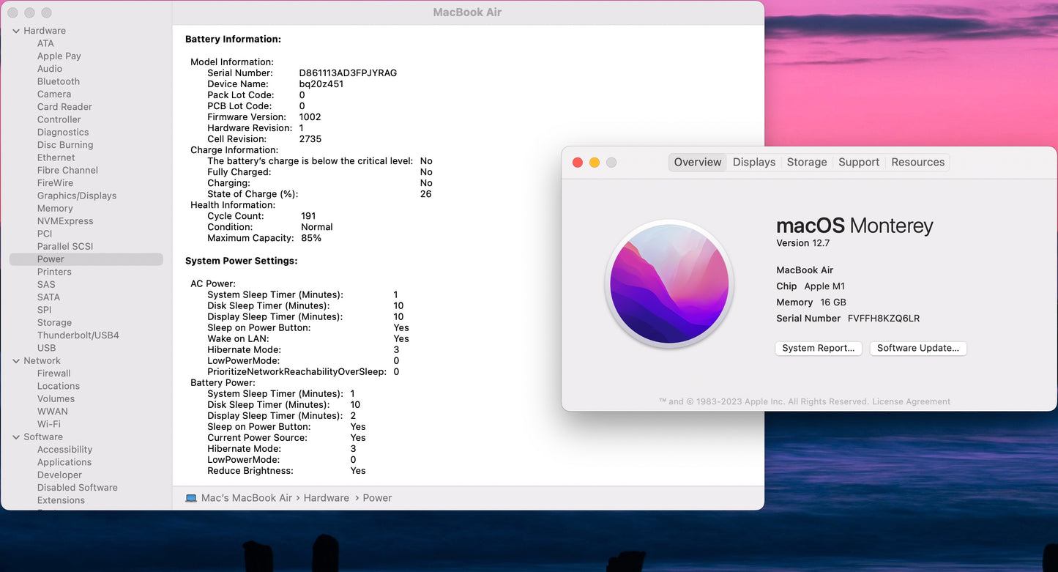Select Apple Pay in the sidebar
The height and width of the screenshot is (572, 1058).
[59, 56]
